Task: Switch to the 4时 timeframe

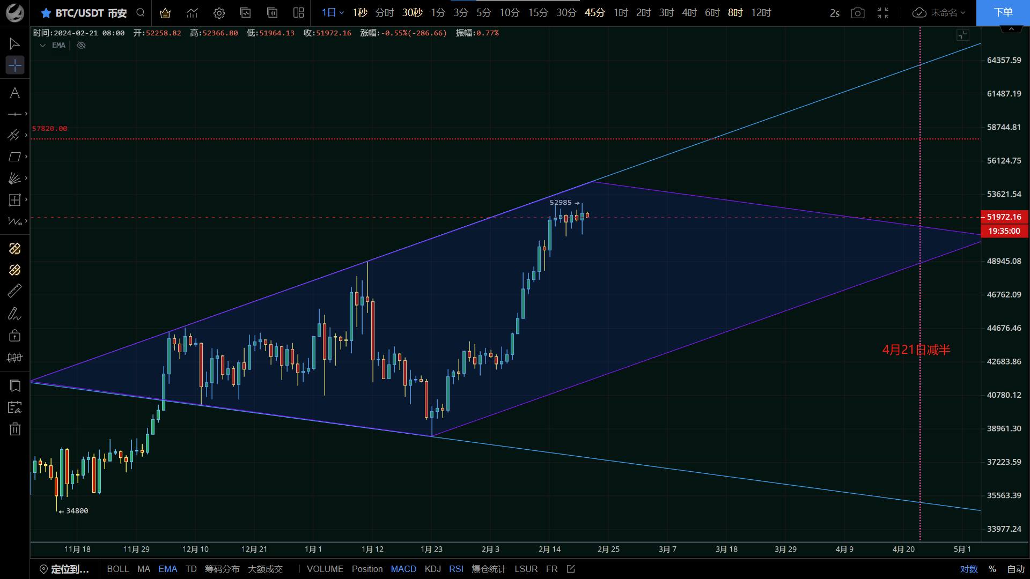Action: (x=689, y=13)
